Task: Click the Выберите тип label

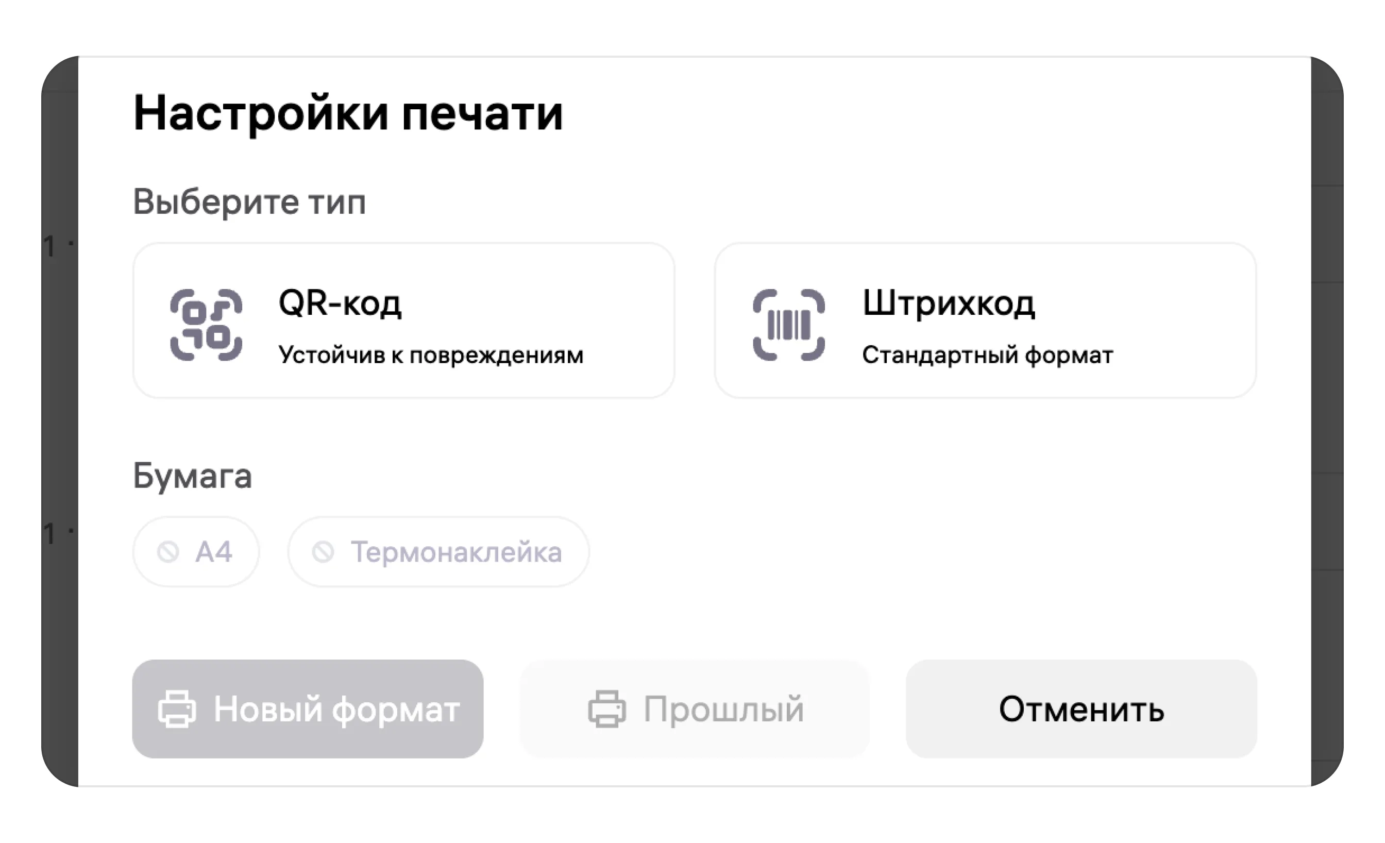Action: pos(249,202)
